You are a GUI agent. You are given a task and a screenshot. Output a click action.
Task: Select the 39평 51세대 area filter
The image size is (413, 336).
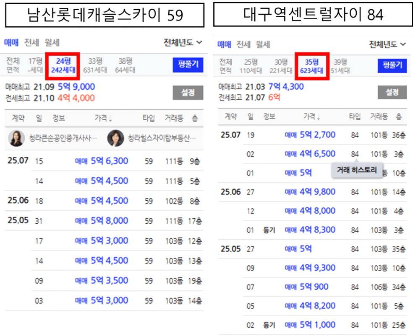pos(340,66)
